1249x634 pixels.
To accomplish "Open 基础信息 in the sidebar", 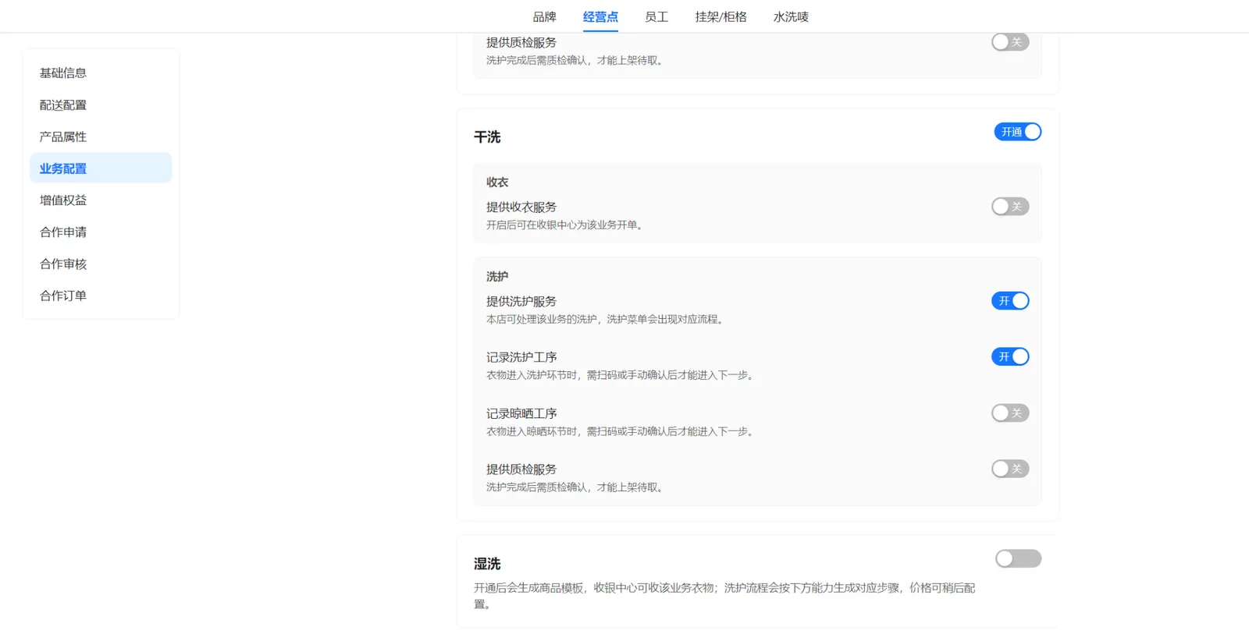I will (x=101, y=73).
